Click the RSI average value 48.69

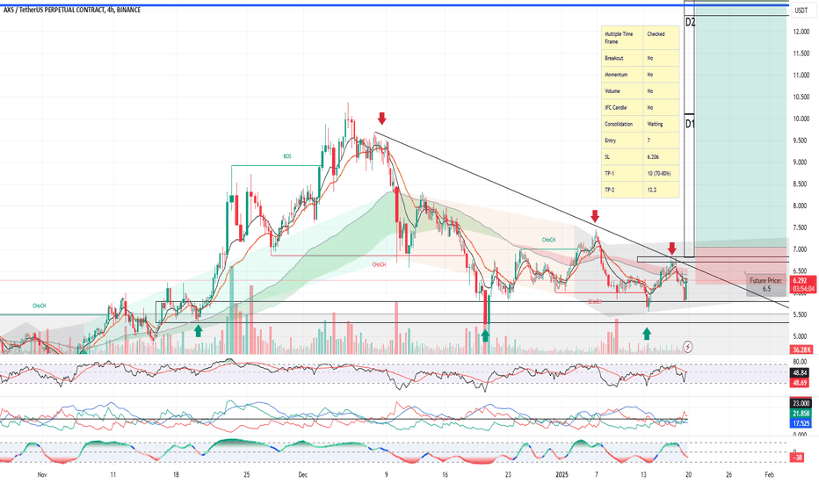800,383
